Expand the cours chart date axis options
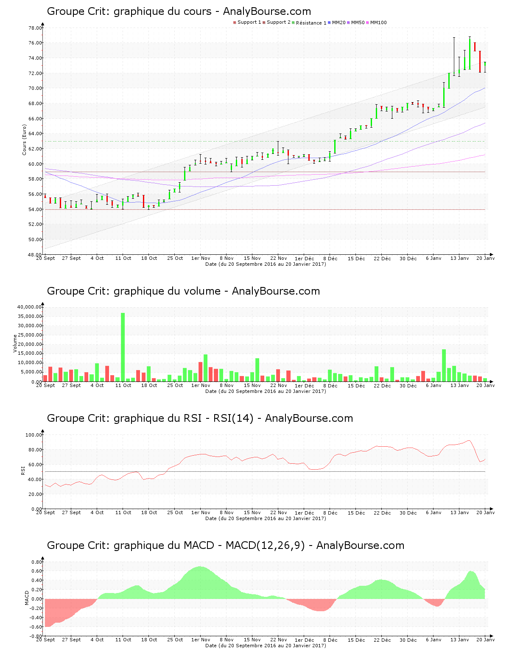Viewport: 509px width, 657px height. [x=265, y=264]
